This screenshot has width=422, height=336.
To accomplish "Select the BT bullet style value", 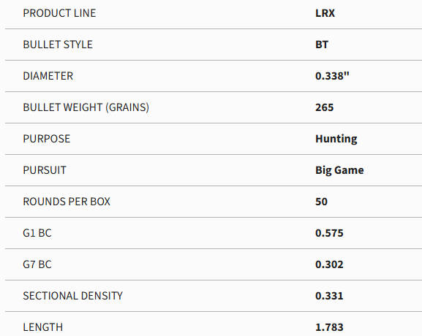I will [x=322, y=45].
